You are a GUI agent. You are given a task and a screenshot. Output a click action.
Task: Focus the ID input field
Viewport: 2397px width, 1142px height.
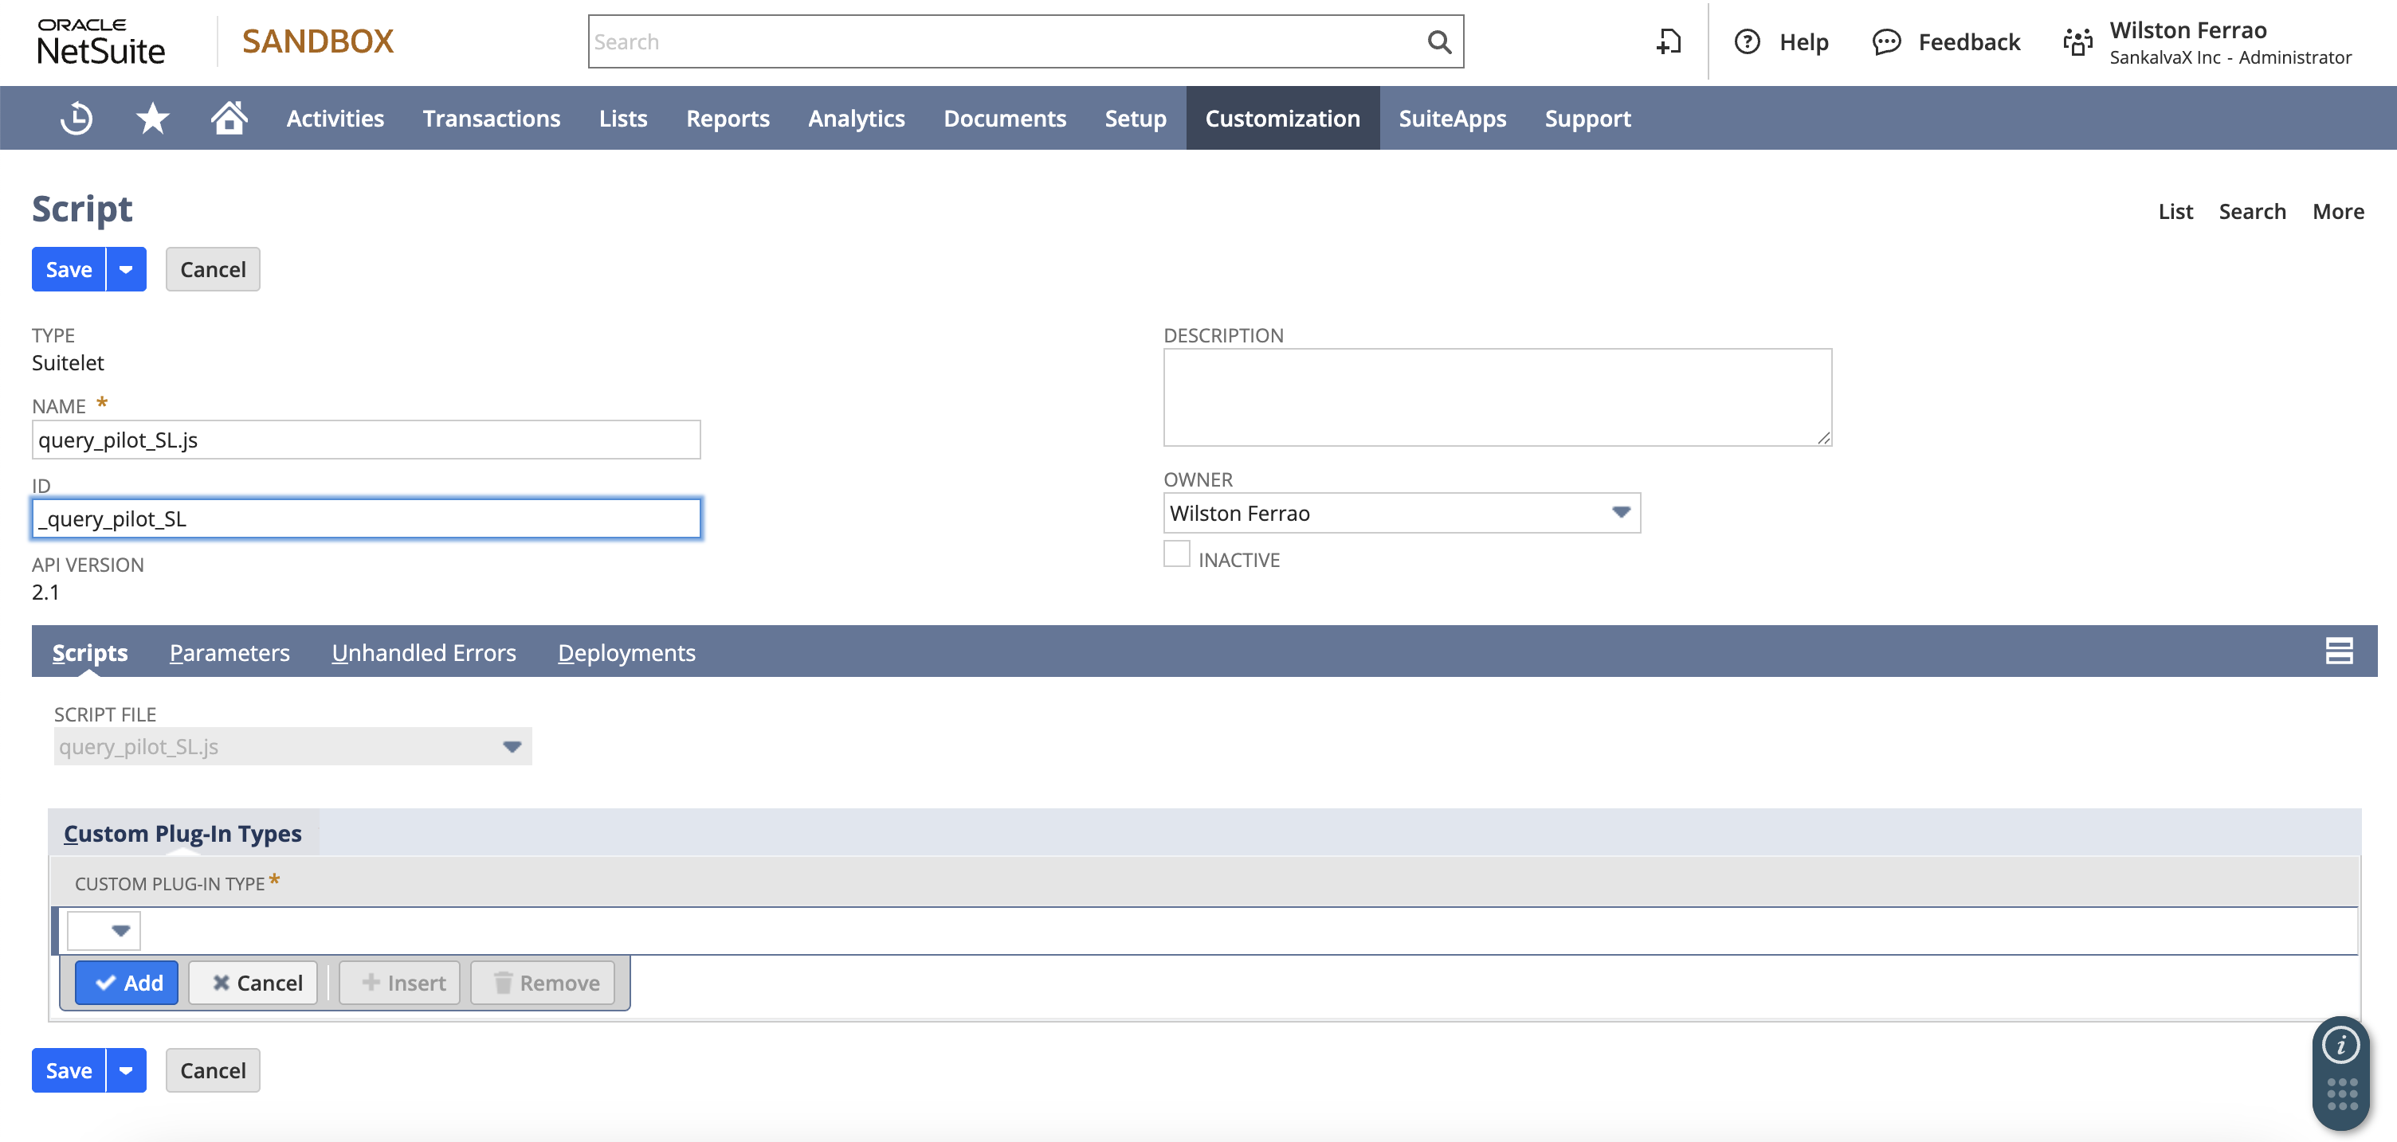click(366, 519)
